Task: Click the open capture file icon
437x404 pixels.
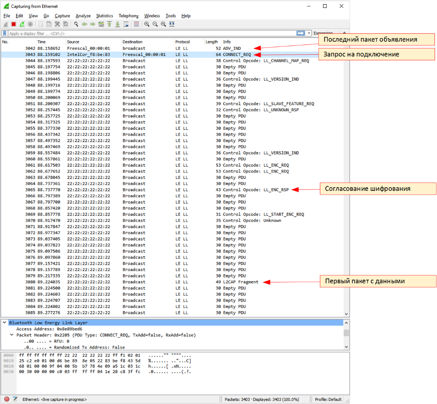Action: coord(41,24)
